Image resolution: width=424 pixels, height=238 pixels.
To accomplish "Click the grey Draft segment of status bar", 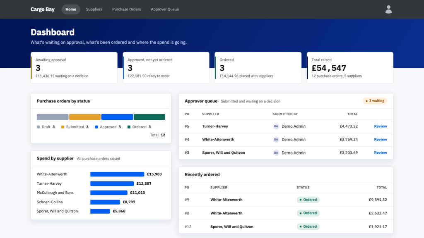I will (53, 117).
